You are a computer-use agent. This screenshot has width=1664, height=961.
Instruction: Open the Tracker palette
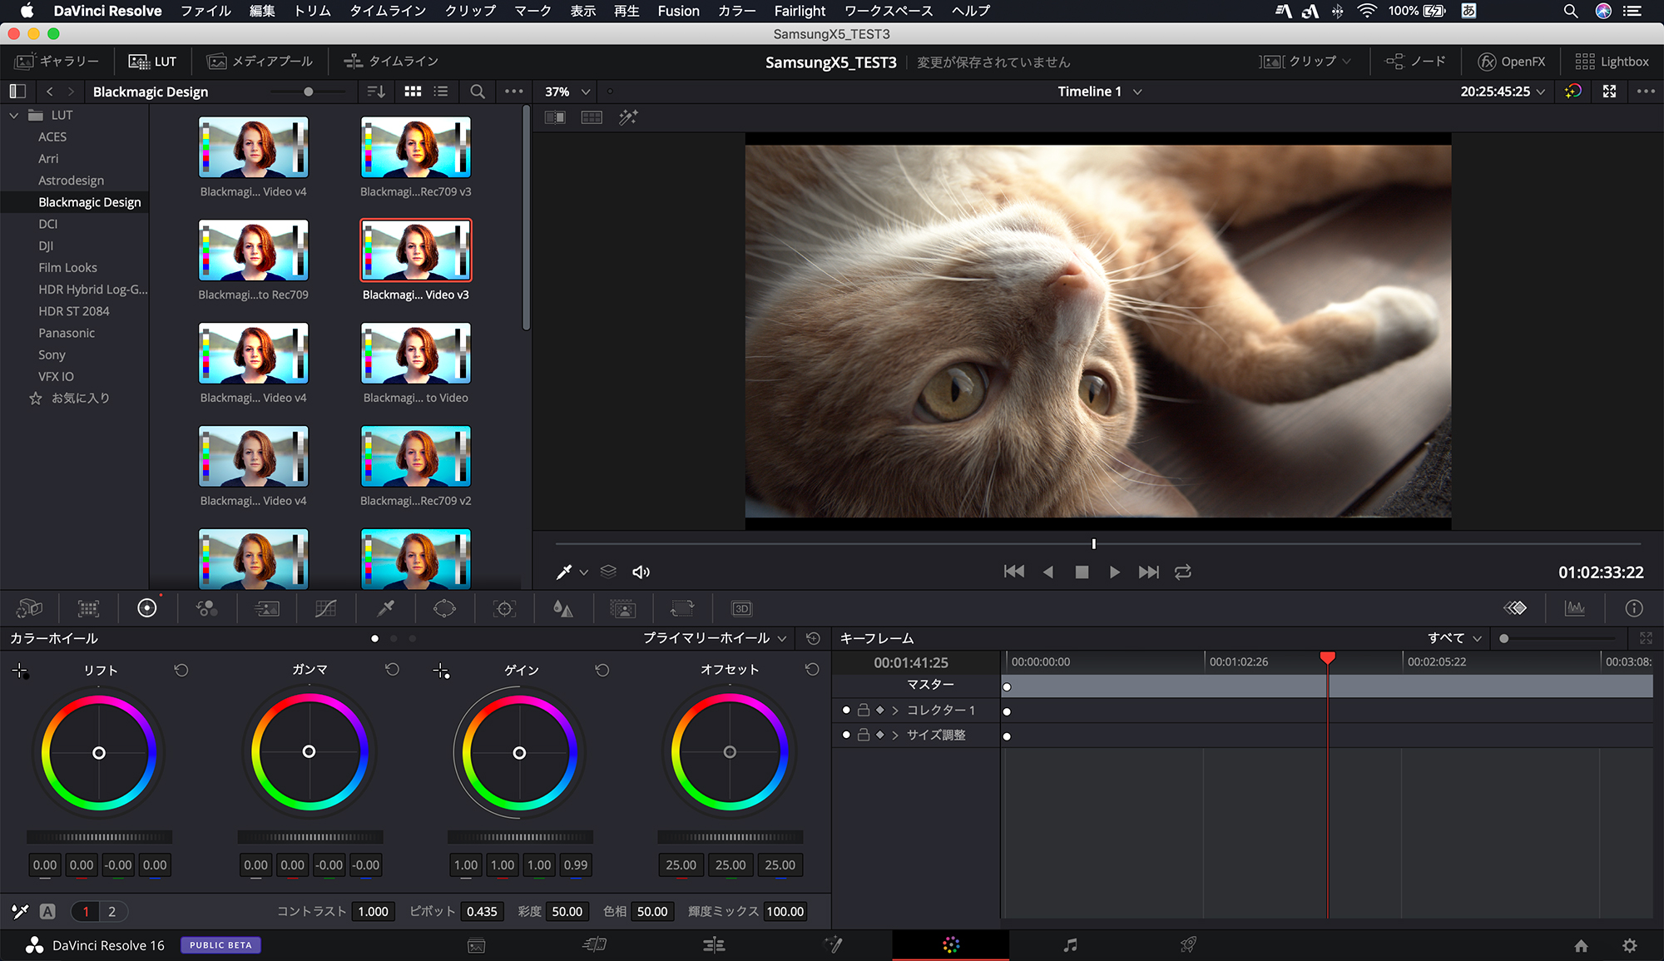pos(505,608)
